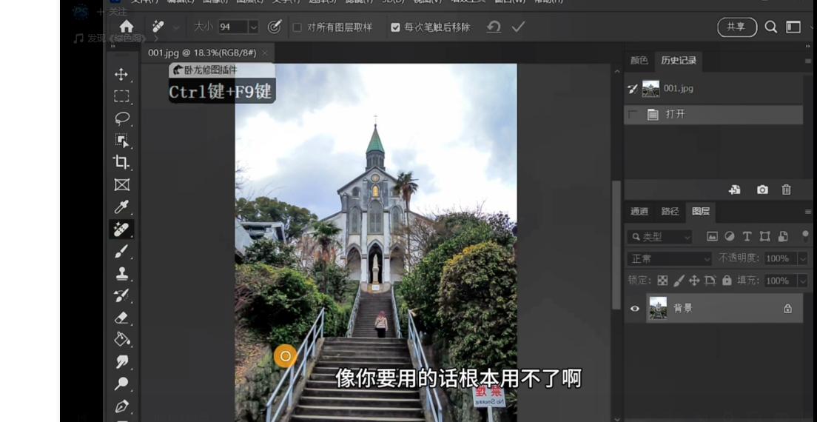Toggle the layer filter on/off switch
Image resolution: width=817 pixels, height=422 pixels.
pyautogui.click(x=806, y=236)
